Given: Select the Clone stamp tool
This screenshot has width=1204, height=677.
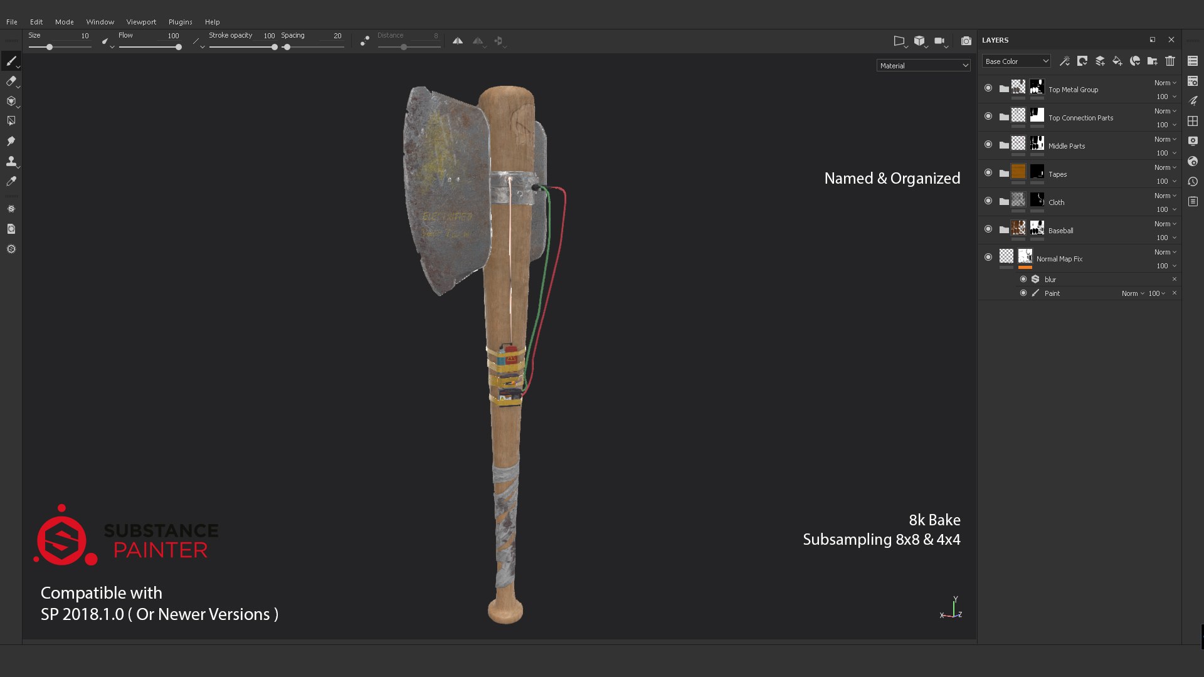Looking at the screenshot, I should [x=11, y=161].
